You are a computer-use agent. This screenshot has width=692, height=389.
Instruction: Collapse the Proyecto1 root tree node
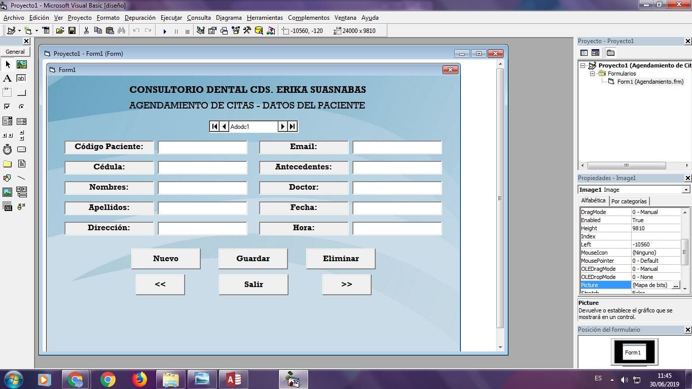(x=583, y=65)
